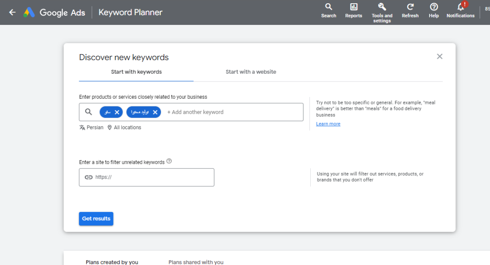This screenshot has width=490, height=265.
Task: Open Notifications bell
Action: (461, 11)
